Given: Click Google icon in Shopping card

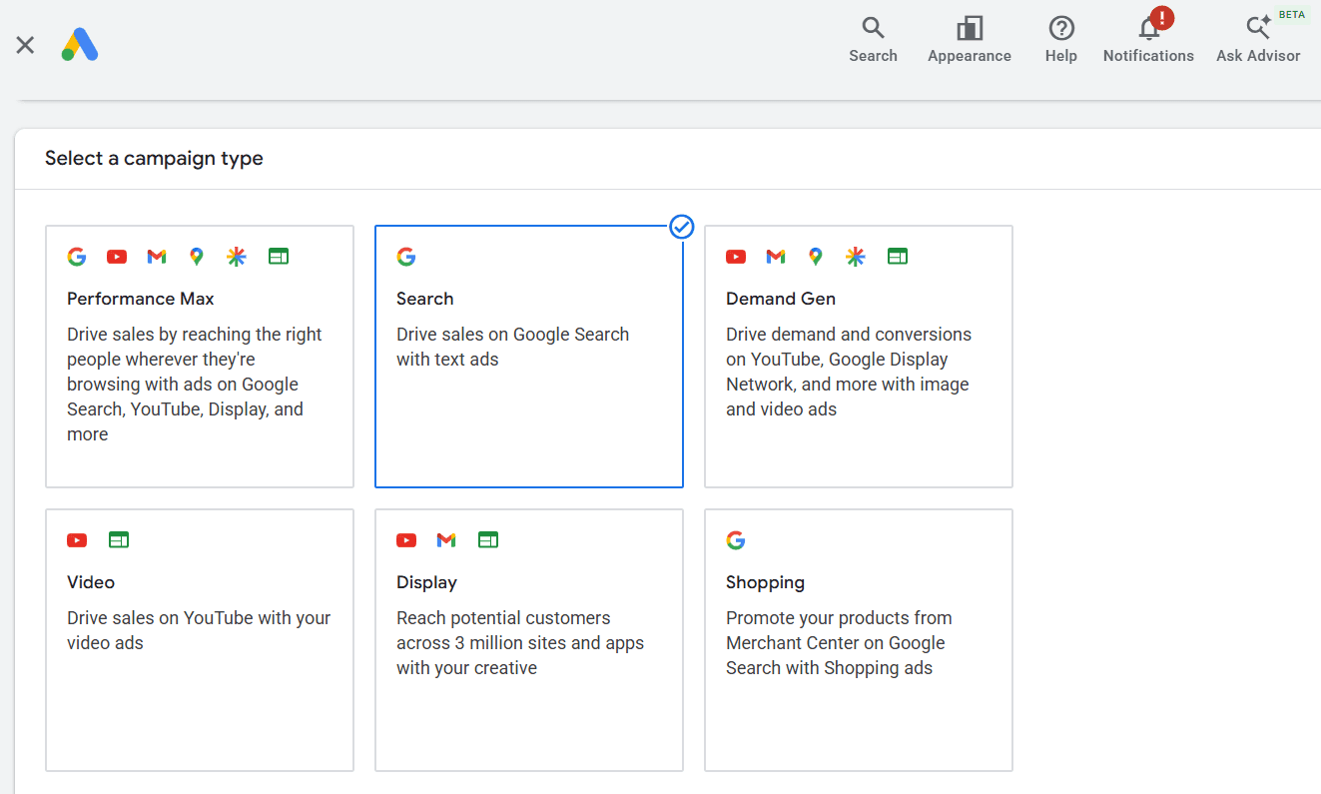Looking at the screenshot, I should coord(736,540).
